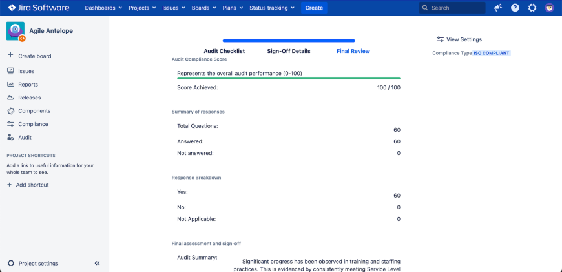The width and height of the screenshot is (562, 272).
Task: Switch to the Sign-Off Details tab
Action: 289,51
